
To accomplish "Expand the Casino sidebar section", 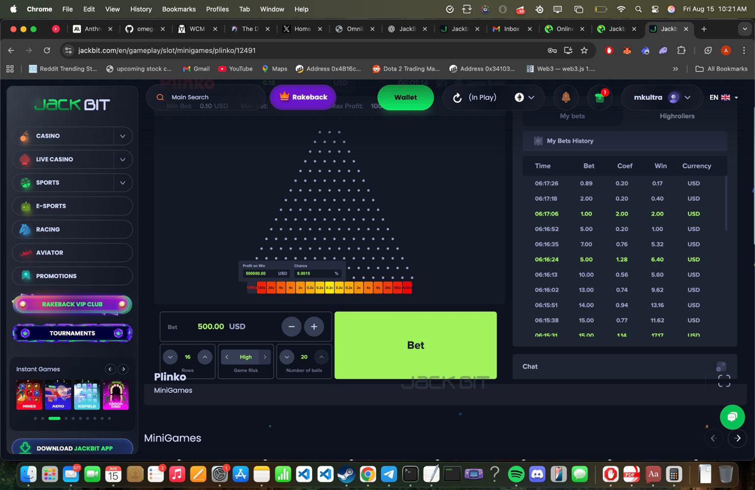I will click(122, 136).
